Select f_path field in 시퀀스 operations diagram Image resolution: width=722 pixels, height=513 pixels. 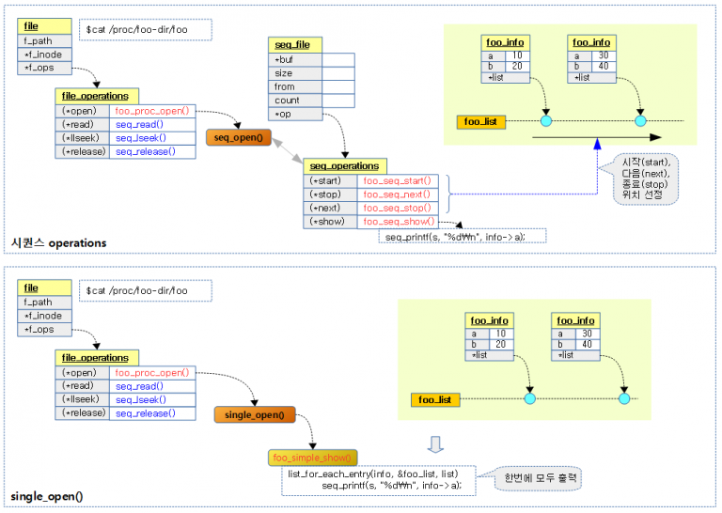[45, 41]
